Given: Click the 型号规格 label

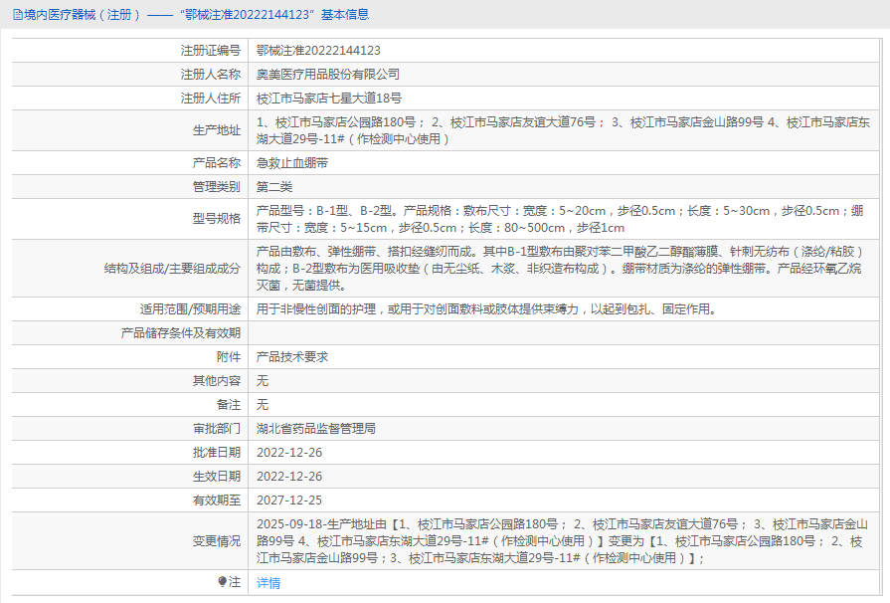Looking at the screenshot, I should tap(216, 219).
